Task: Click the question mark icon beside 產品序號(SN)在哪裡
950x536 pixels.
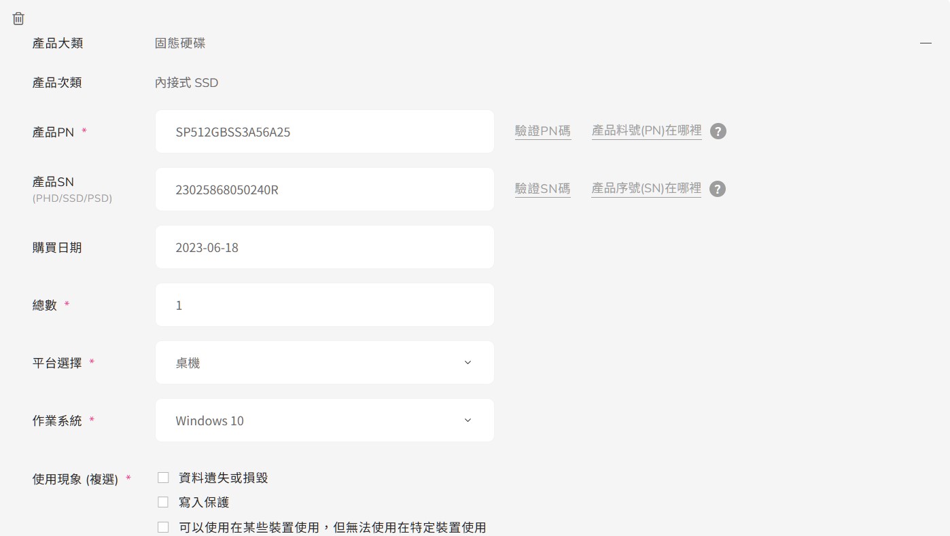Action: coord(718,189)
